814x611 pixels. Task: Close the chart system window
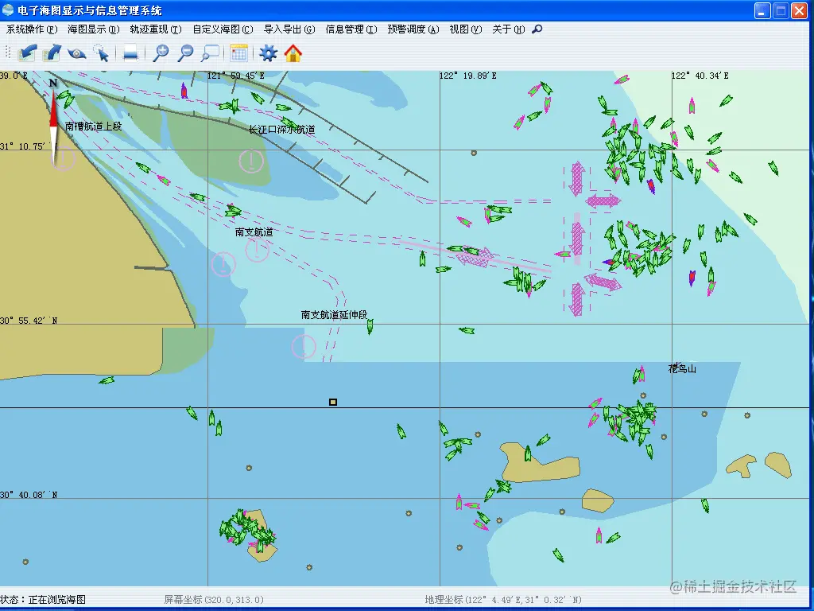pos(799,10)
